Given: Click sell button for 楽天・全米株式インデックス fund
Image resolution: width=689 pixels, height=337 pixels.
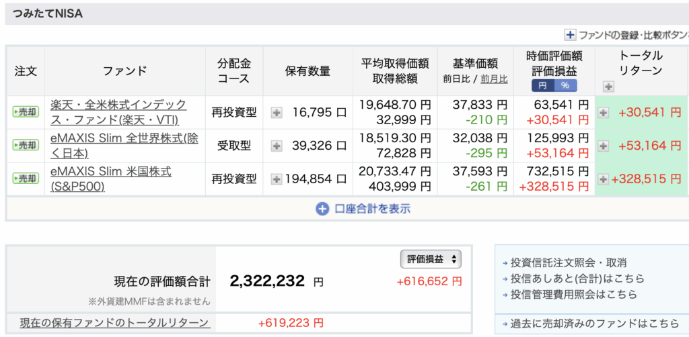Looking at the screenshot, I should [x=26, y=112].
